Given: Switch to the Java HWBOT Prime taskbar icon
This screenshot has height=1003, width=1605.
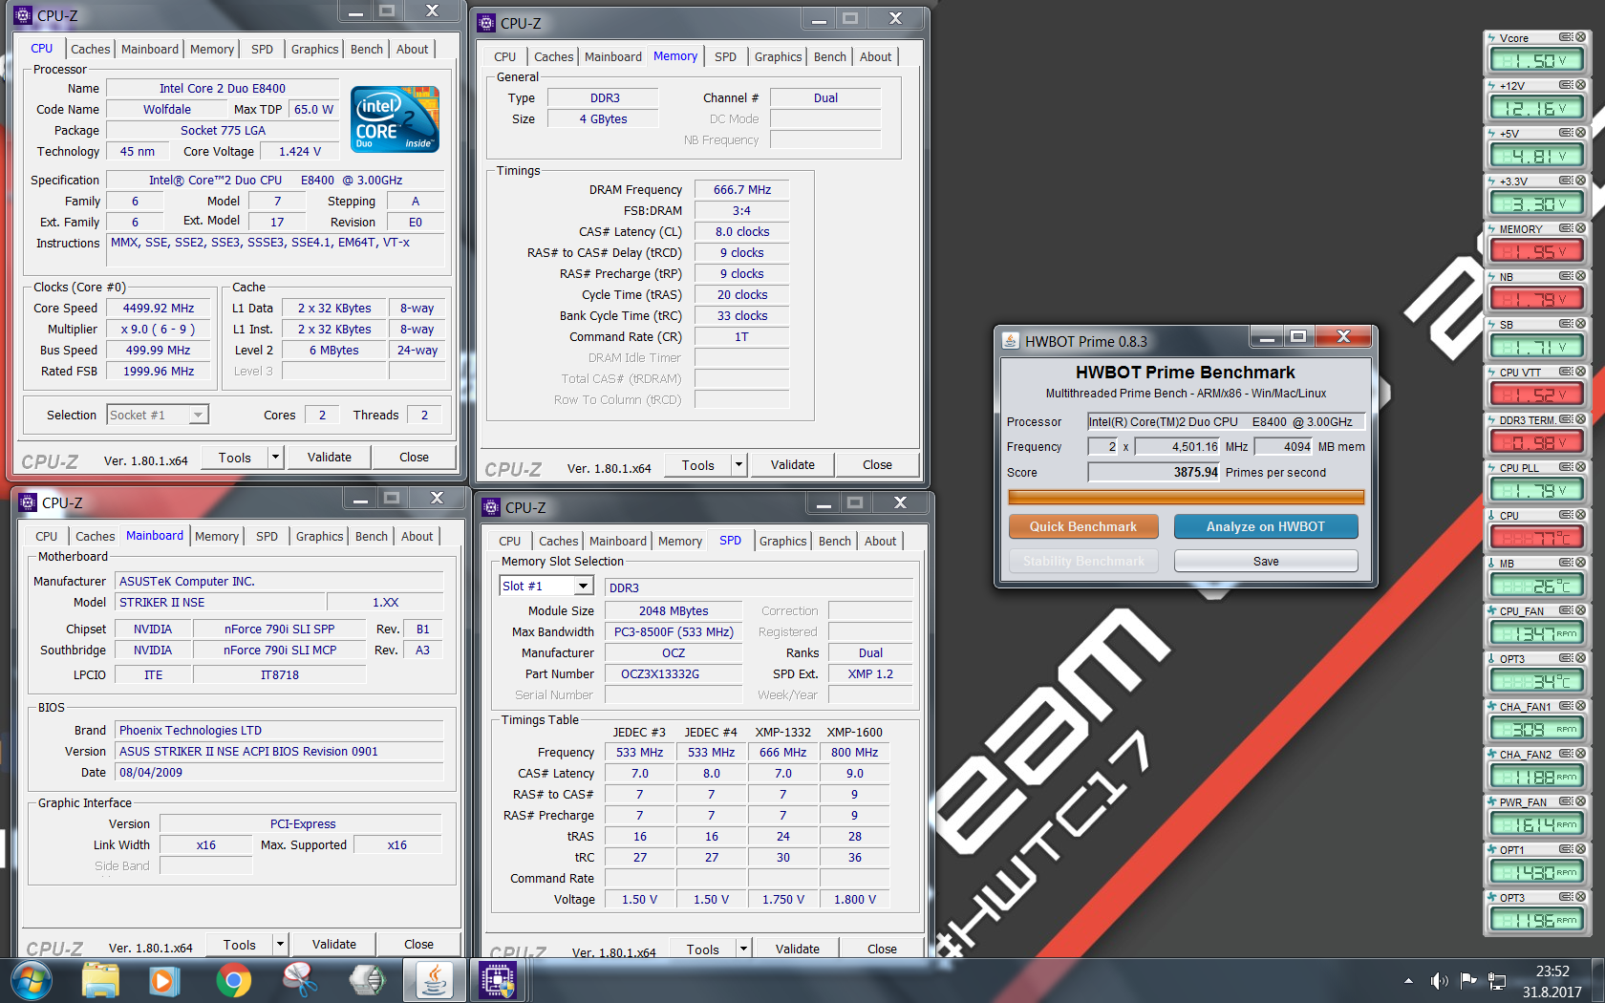Looking at the screenshot, I should click(x=434, y=980).
